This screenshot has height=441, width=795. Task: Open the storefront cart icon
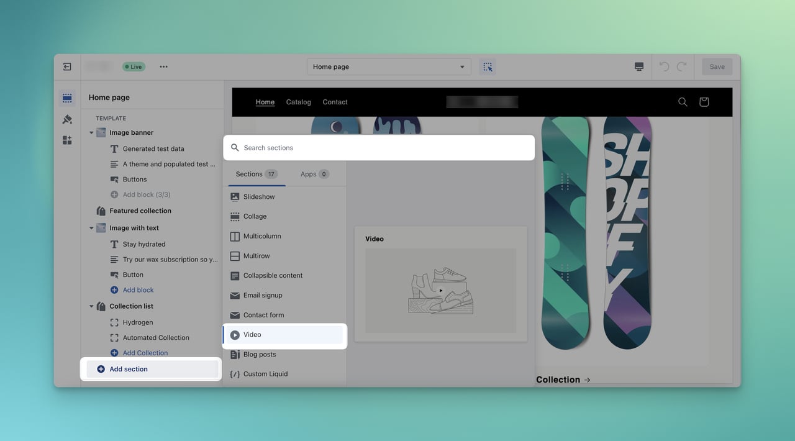704,102
